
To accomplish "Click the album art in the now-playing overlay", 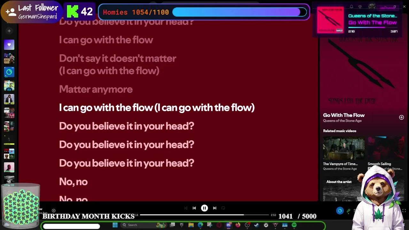I will coord(330,20).
